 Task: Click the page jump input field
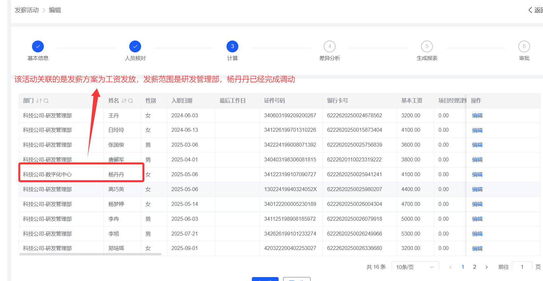pos(522,267)
